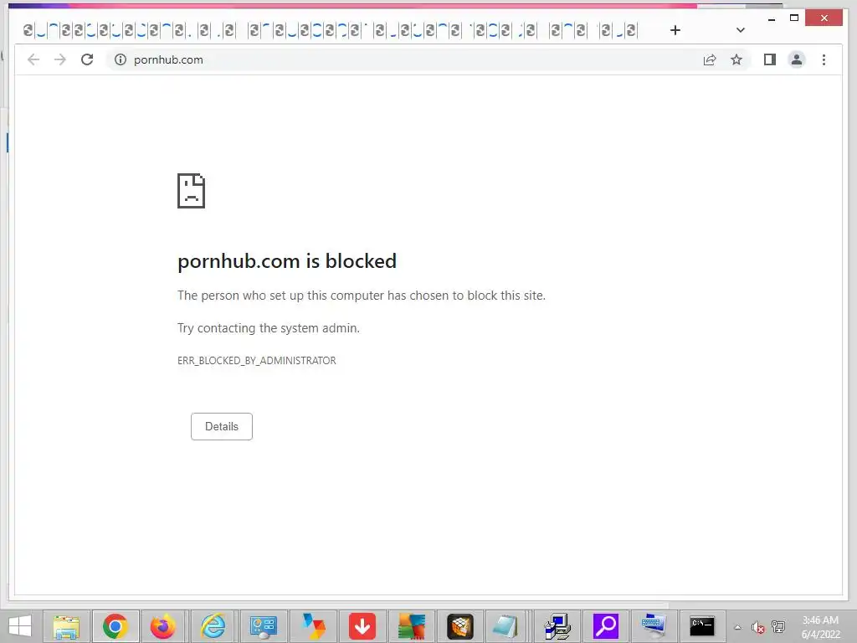Image resolution: width=857 pixels, height=643 pixels.
Task: Click the browser Back arrow
Action: [x=33, y=59]
